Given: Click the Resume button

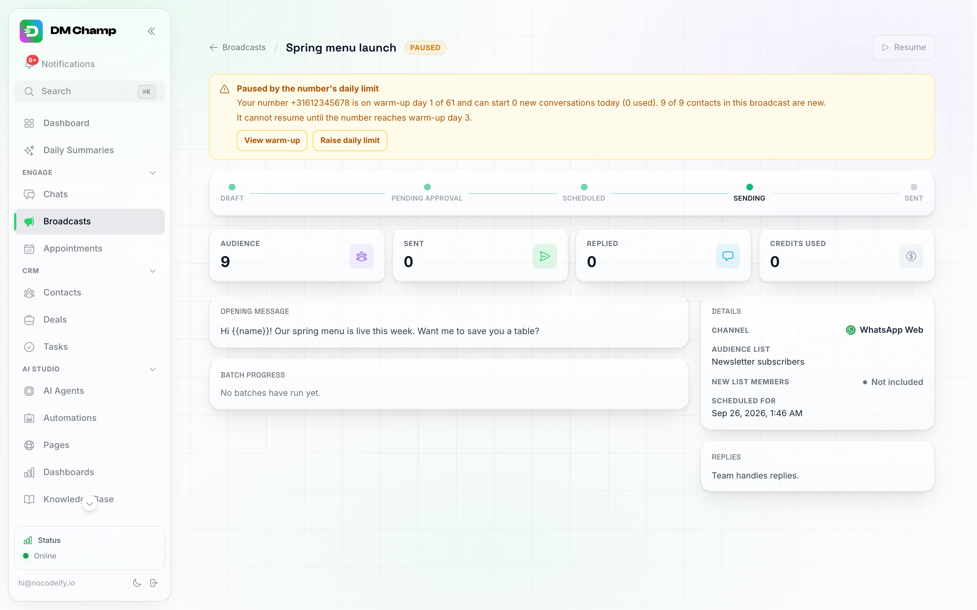Looking at the screenshot, I should tap(903, 47).
